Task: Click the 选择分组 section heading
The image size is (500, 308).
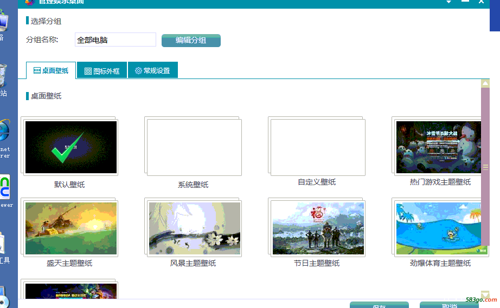Action: (46, 21)
